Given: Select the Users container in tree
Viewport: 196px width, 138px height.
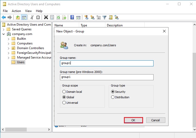Looking at the screenshot, I should [18, 62].
